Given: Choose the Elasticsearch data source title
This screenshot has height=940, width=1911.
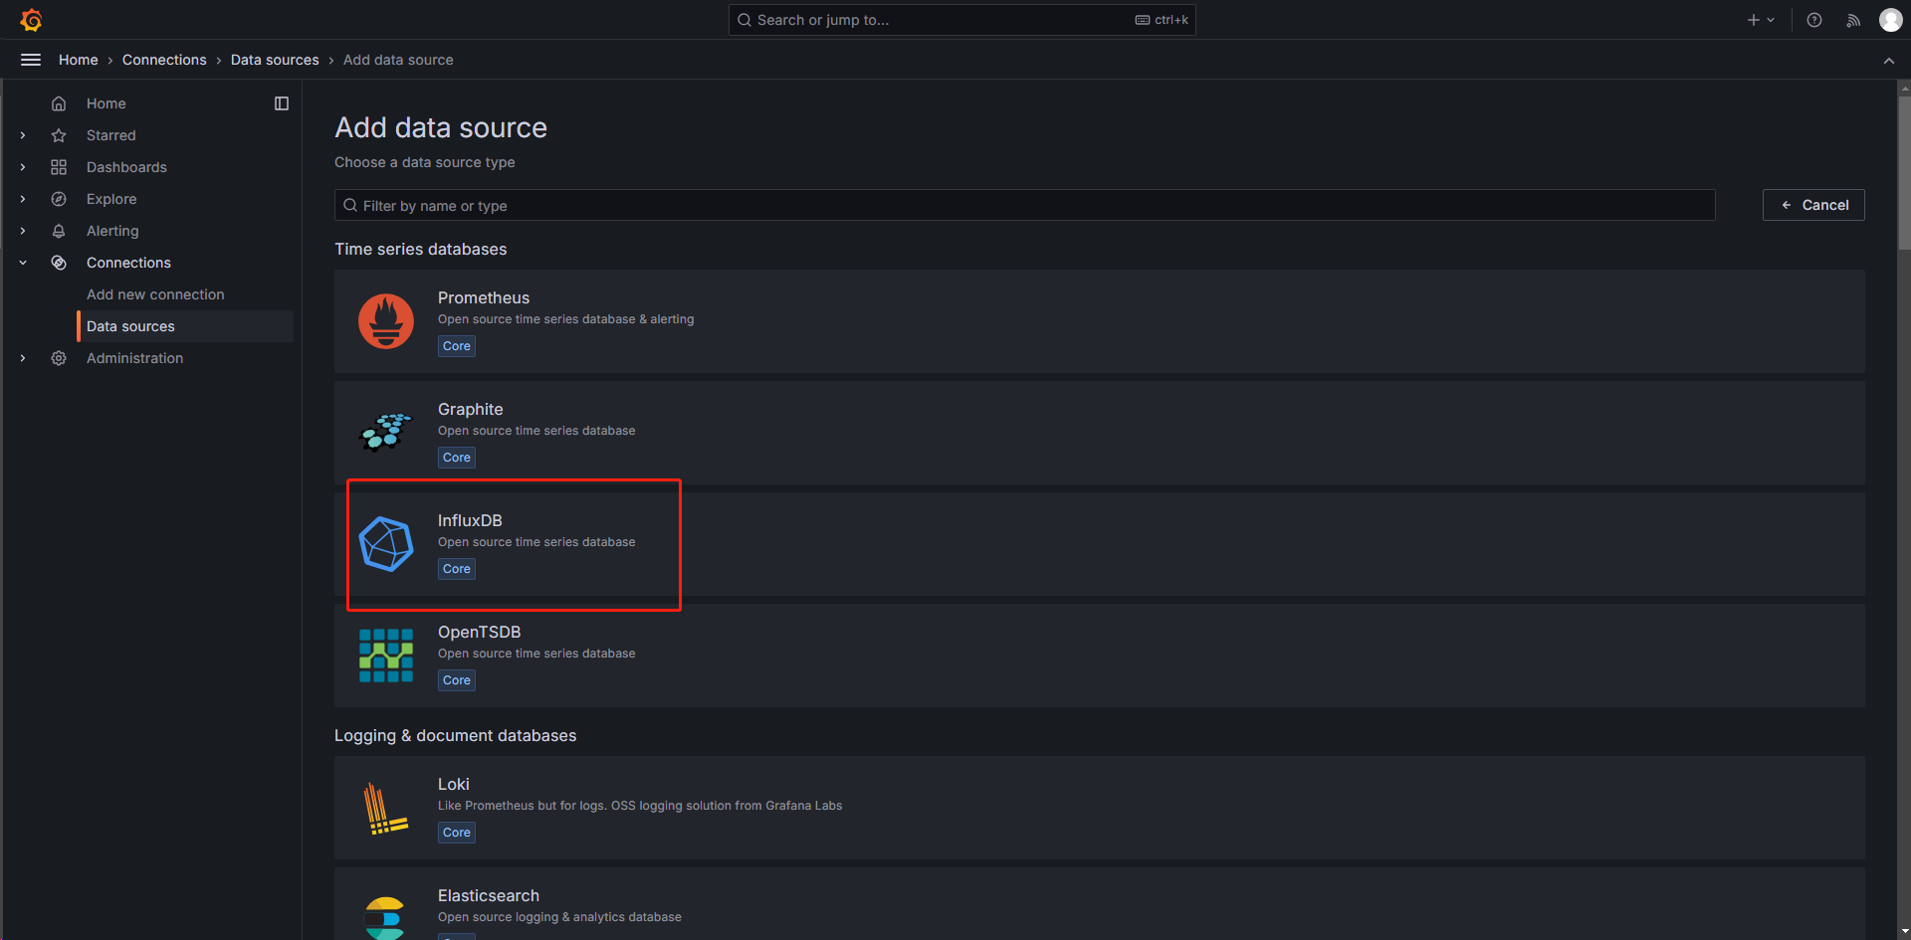Looking at the screenshot, I should pyautogui.click(x=489, y=895).
